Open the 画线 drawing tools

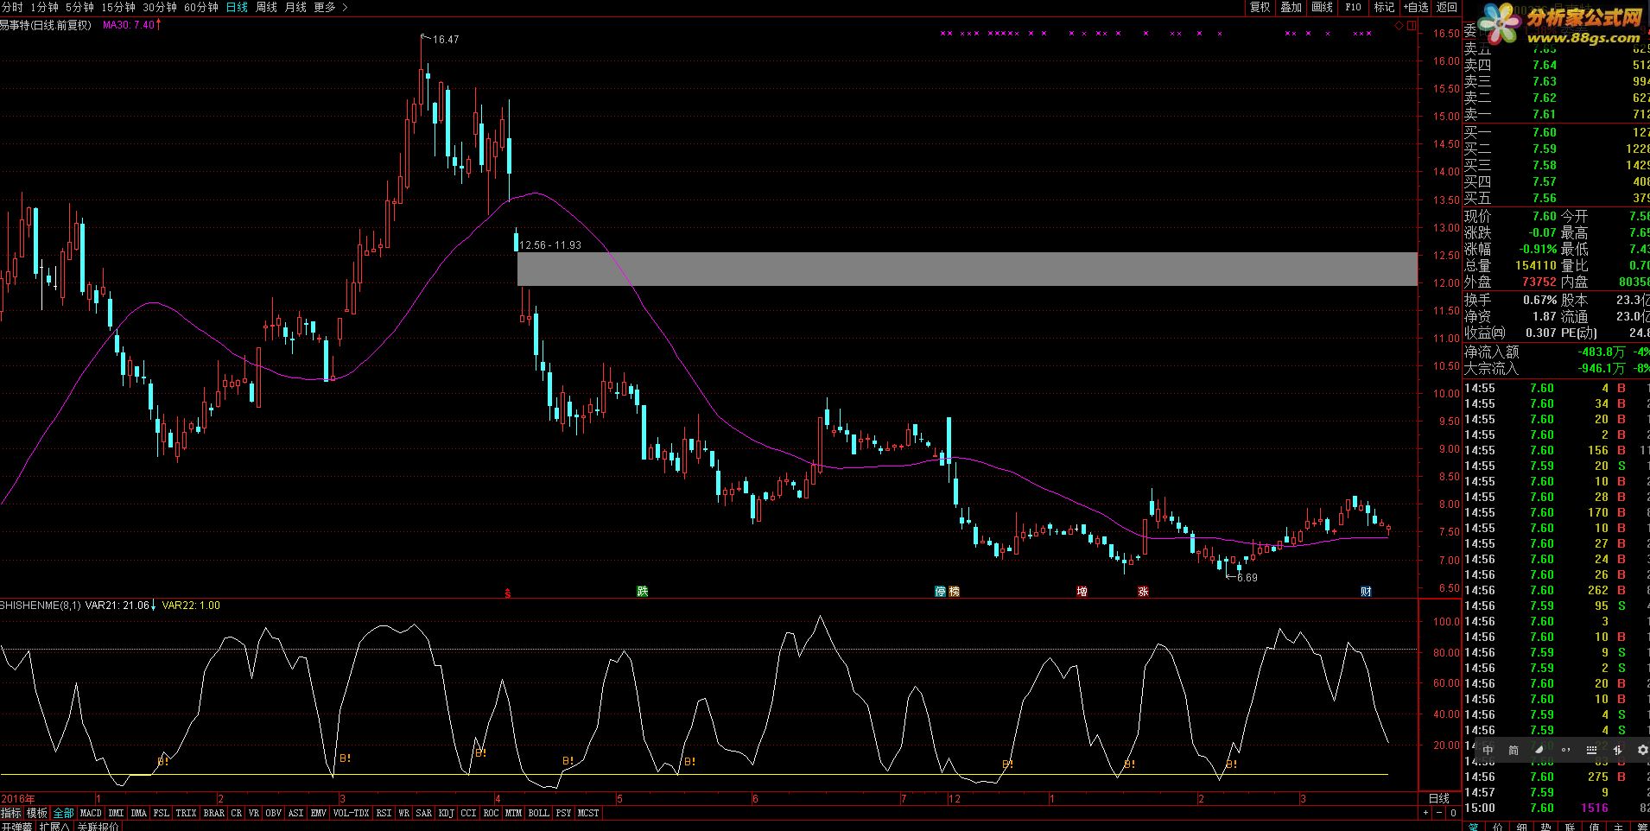(1323, 7)
